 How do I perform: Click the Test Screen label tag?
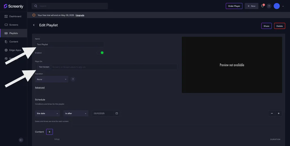tap(44, 67)
